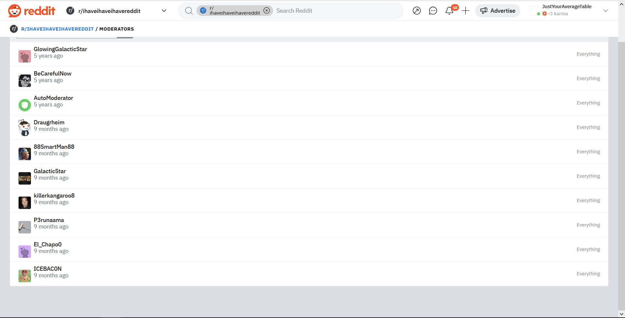Open killerkangaroo8's profile link
The height and width of the screenshot is (318, 625).
[54, 196]
